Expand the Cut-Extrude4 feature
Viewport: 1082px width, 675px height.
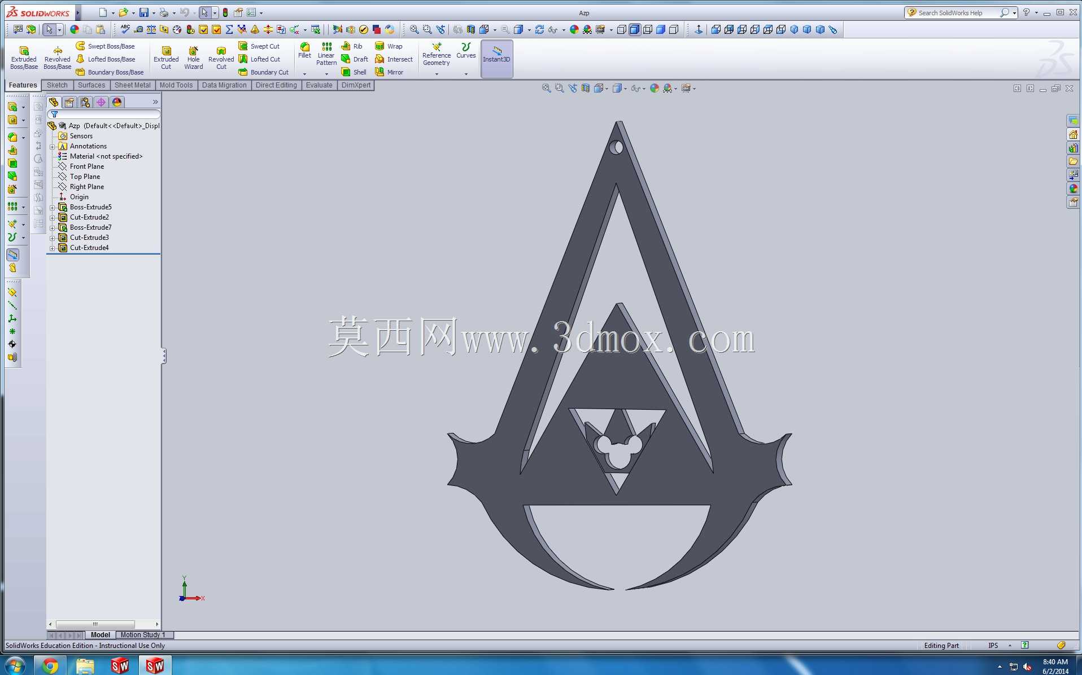(x=53, y=248)
